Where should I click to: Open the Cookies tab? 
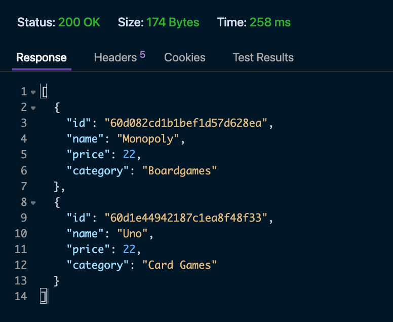(185, 57)
